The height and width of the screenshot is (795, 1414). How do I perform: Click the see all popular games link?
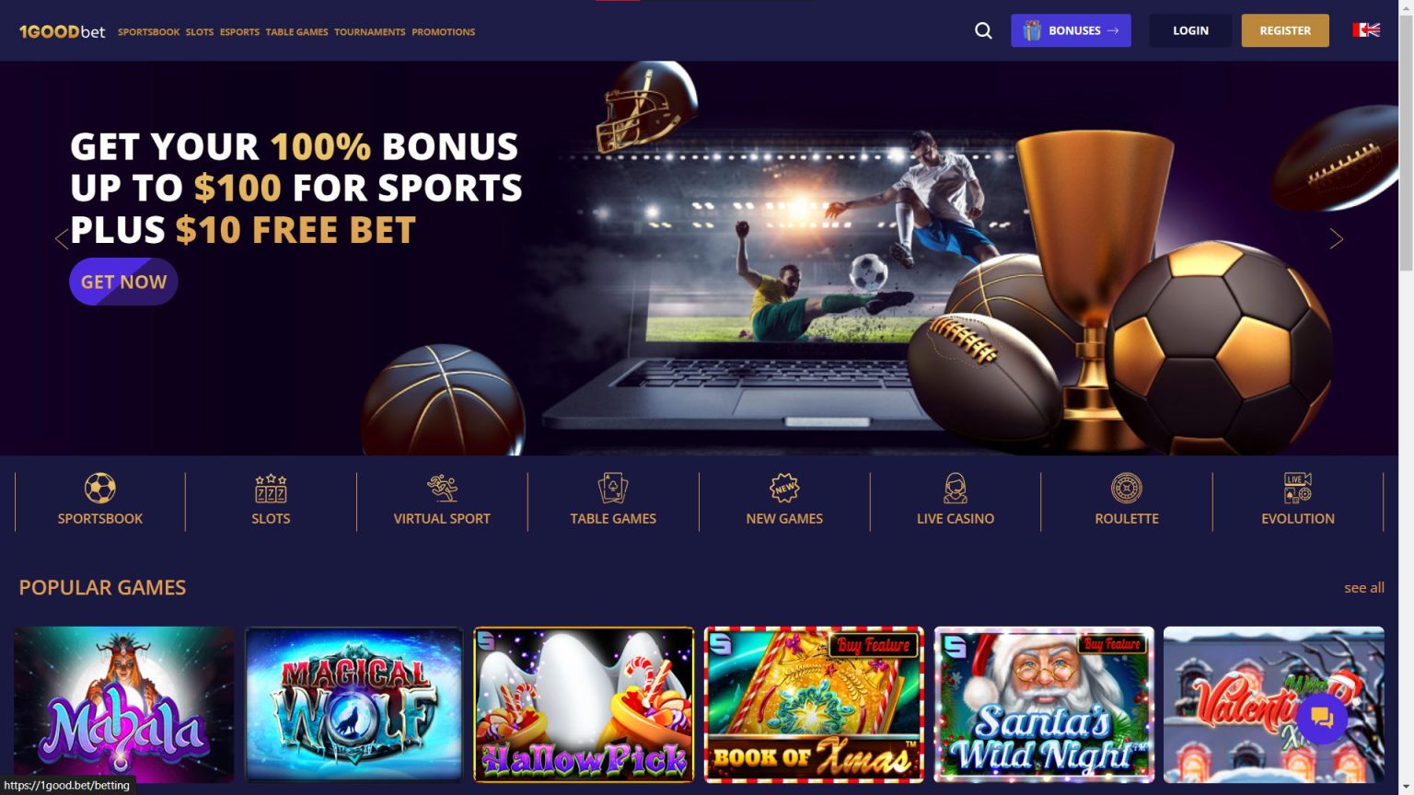(1363, 588)
